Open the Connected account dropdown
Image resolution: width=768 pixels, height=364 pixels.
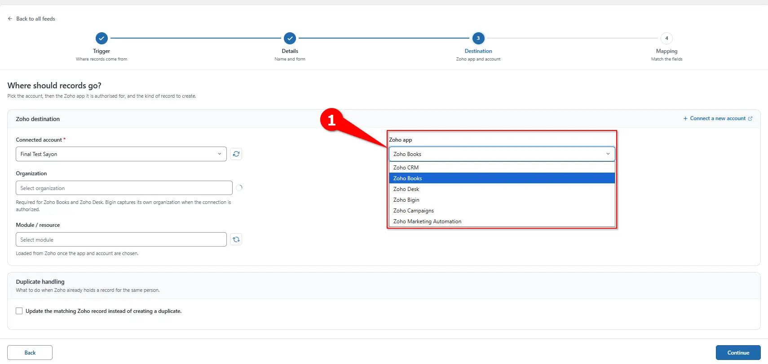click(x=121, y=154)
